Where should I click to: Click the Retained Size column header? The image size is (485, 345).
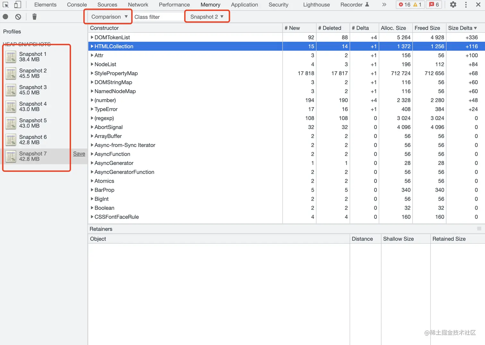click(458, 239)
